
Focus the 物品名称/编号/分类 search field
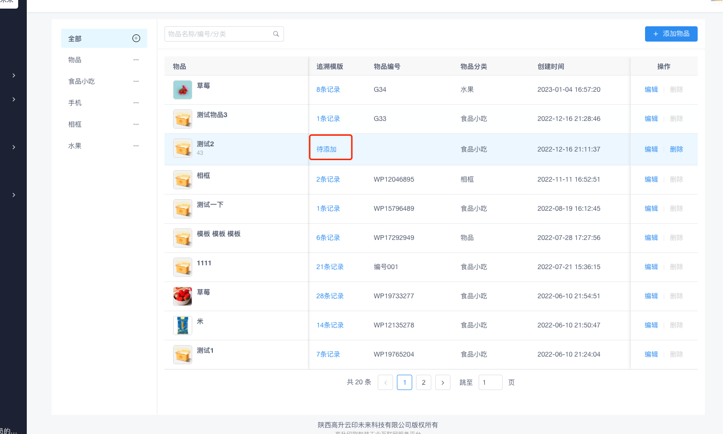(224, 34)
